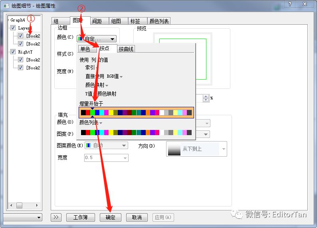Switch to the 标签 tab

(137, 21)
